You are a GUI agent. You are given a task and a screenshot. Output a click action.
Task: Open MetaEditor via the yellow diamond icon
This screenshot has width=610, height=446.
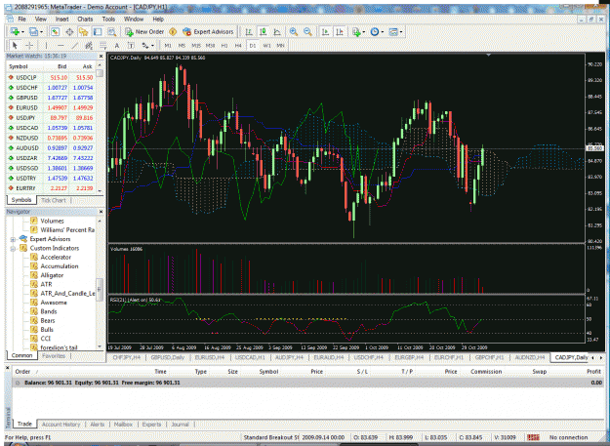pos(173,32)
